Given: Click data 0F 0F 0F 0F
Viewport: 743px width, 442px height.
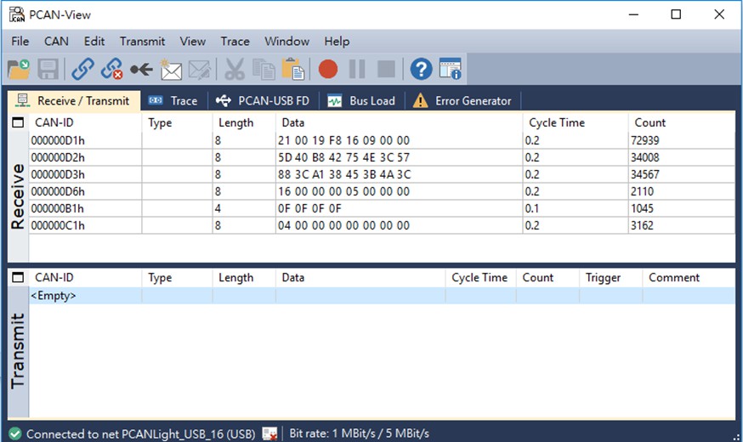Looking at the screenshot, I should click(309, 209).
